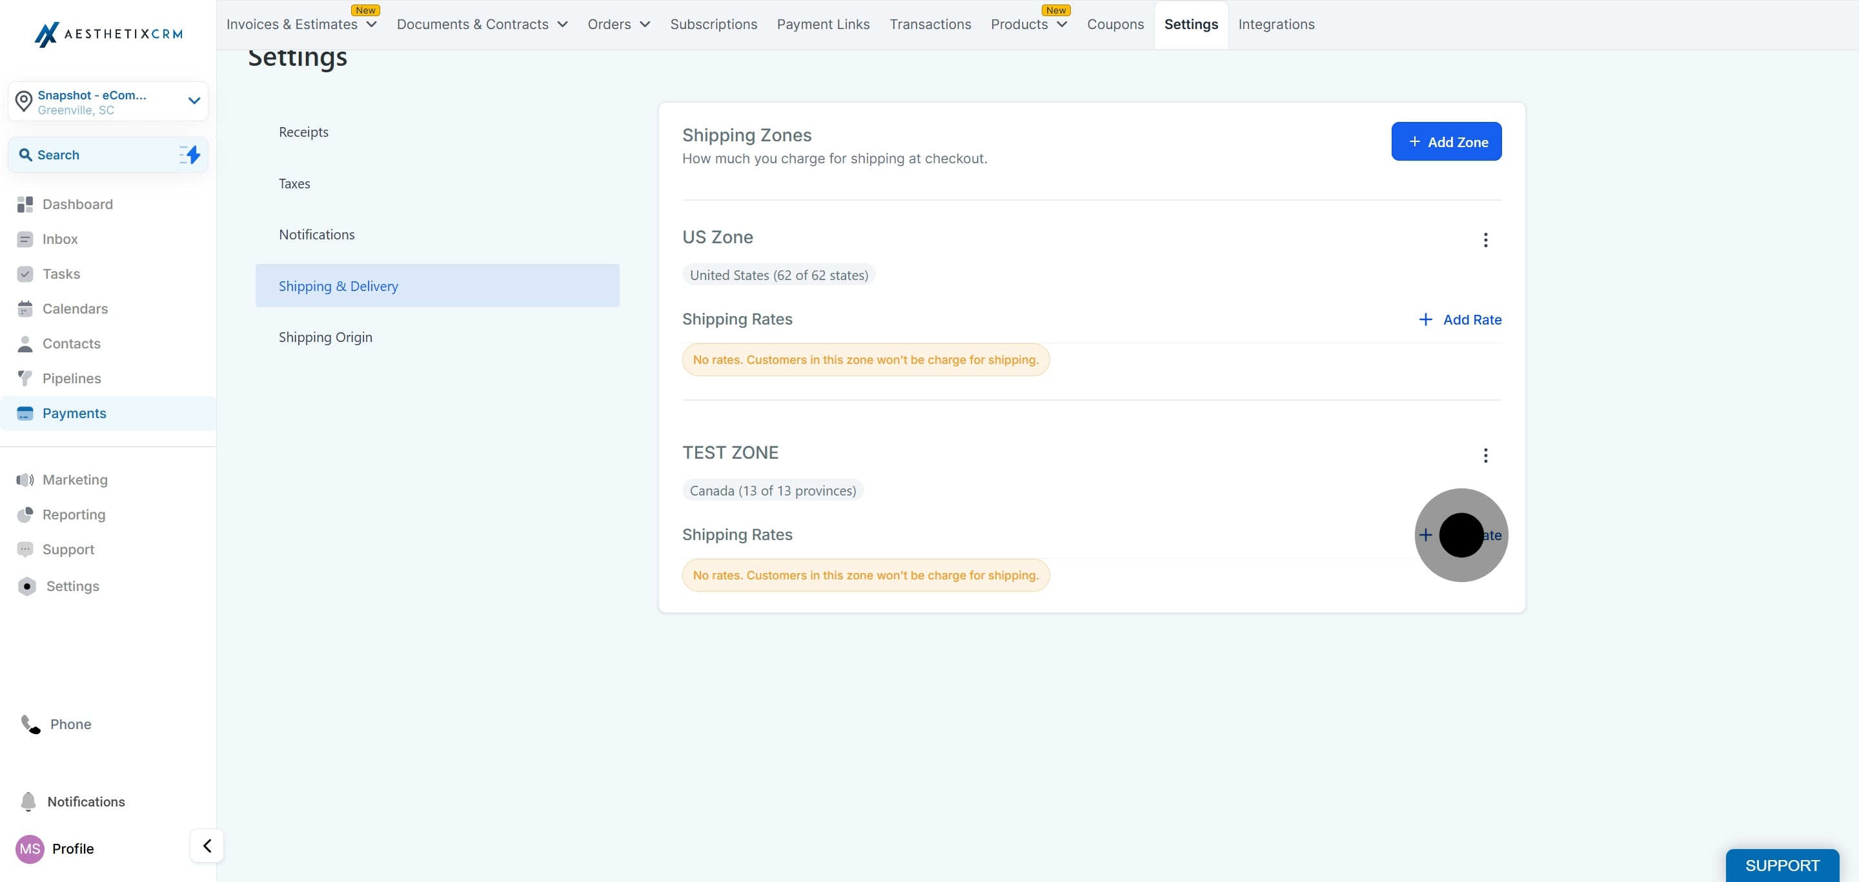
Task: Click Add Rate for US Zone
Action: [1460, 319]
